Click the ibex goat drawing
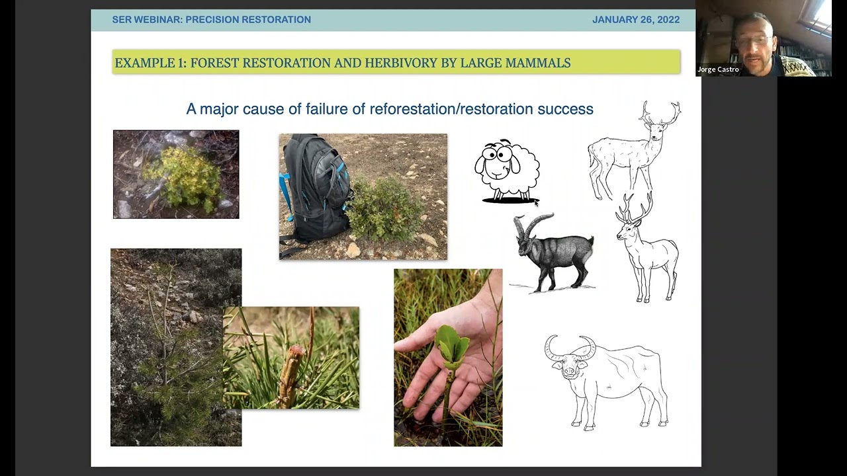The width and height of the screenshot is (847, 476). 553,253
